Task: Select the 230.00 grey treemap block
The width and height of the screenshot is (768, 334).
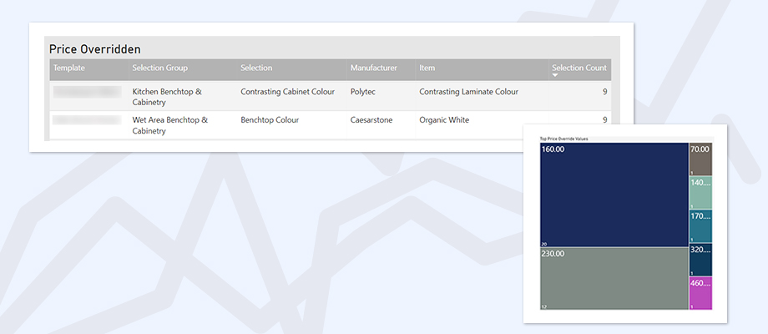Action: (614, 278)
